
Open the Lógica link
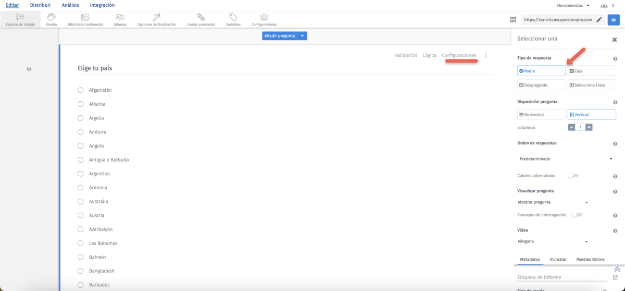pos(430,55)
